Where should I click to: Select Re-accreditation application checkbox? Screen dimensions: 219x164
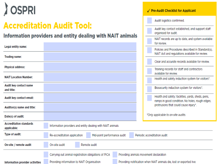tap(46, 135)
